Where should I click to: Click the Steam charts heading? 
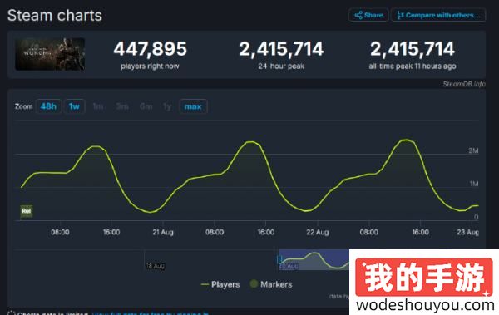click(55, 15)
